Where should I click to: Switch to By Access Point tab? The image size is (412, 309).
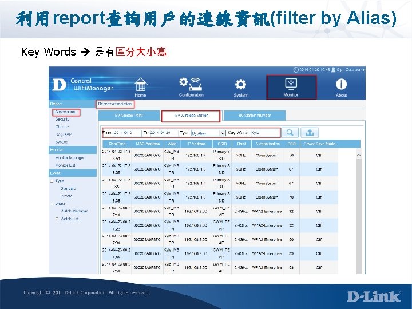(129, 116)
